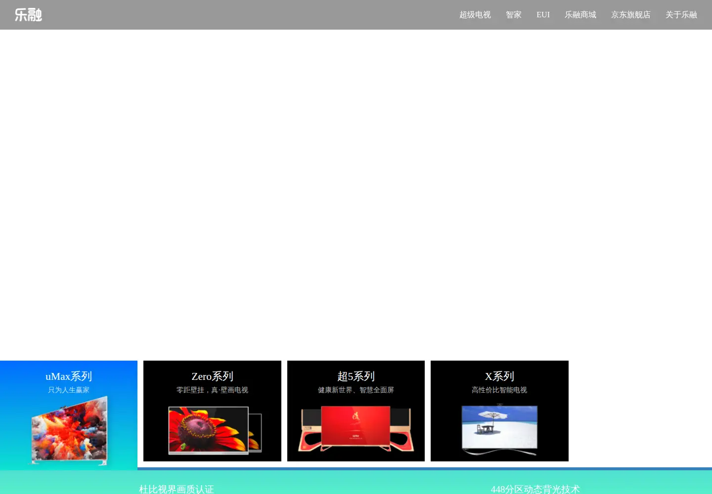The width and height of the screenshot is (712, 494).
Task: Click the beach-scene X series TV image
Action: click(x=499, y=429)
